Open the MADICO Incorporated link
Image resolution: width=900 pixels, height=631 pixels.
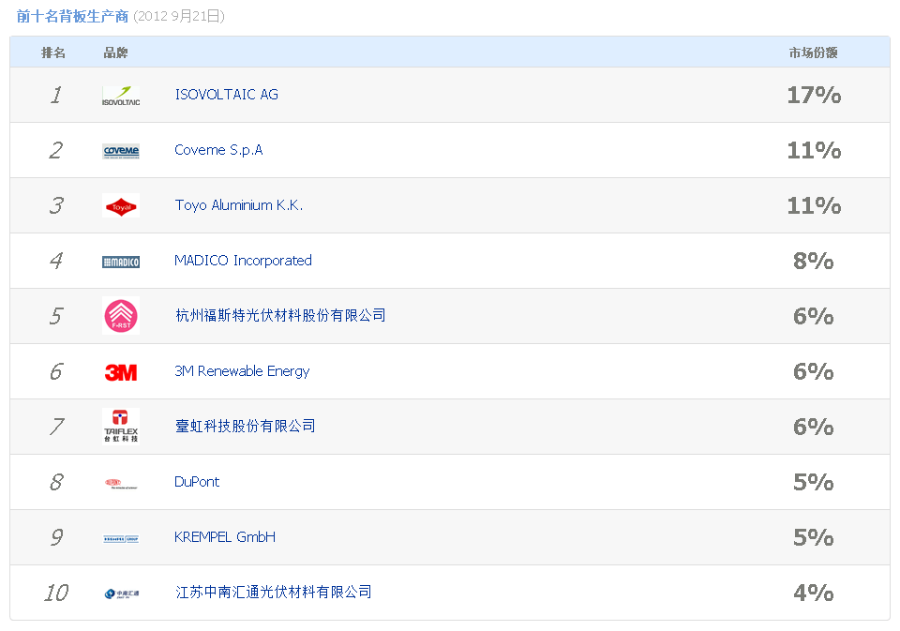[x=243, y=261]
